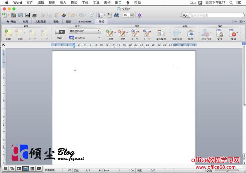This screenshot has height=173, width=246.
Task: Switch to outline view button
Action: click(12, 169)
